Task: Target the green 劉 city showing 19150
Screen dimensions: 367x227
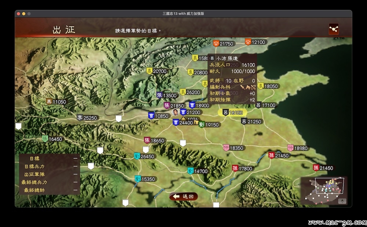Action: (209, 125)
